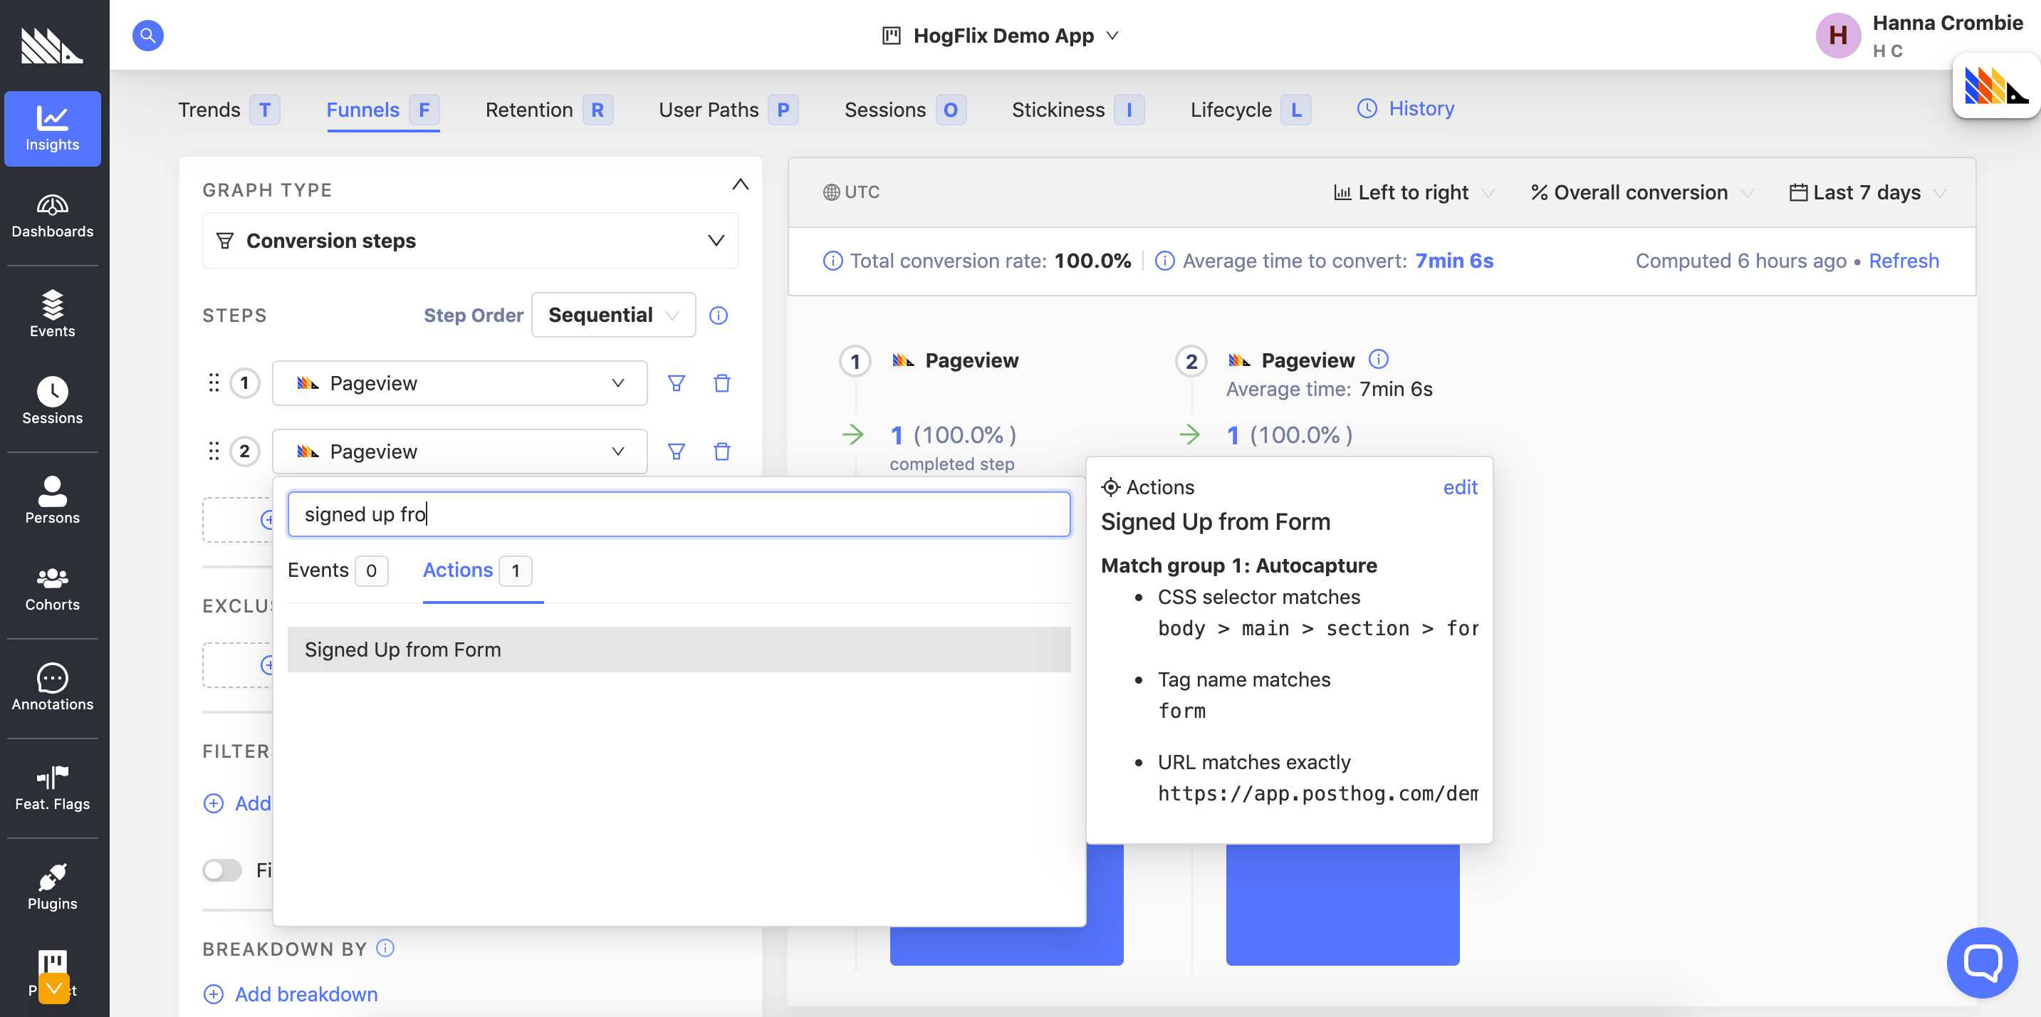The height and width of the screenshot is (1017, 2041).
Task: Click the search magnifier icon
Action: pos(147,36)
